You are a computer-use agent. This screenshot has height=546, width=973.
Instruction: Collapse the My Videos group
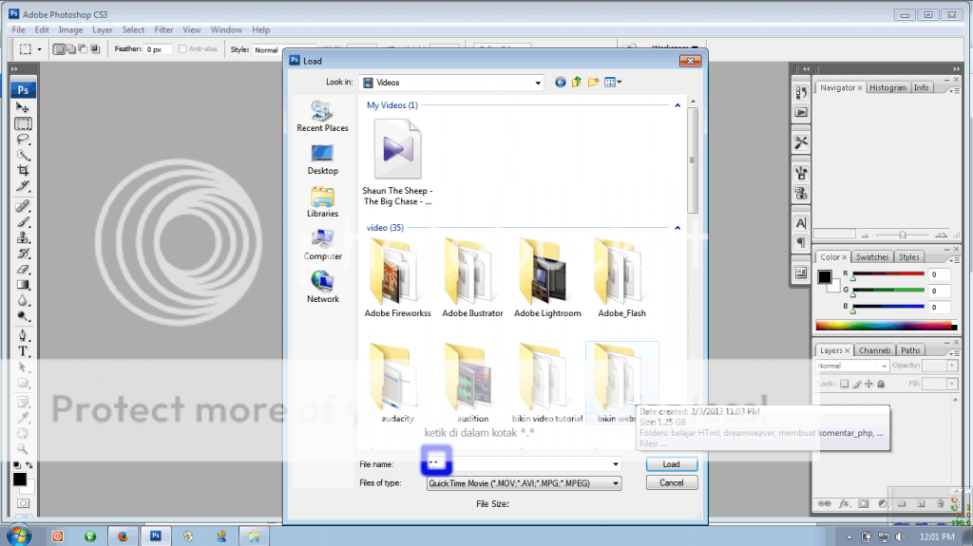coord(677,105)
